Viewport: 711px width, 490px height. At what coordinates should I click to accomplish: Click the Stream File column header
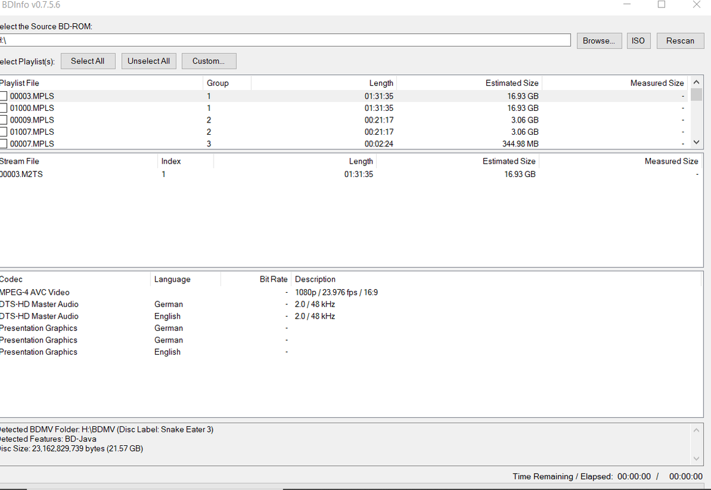coord(78,161)
